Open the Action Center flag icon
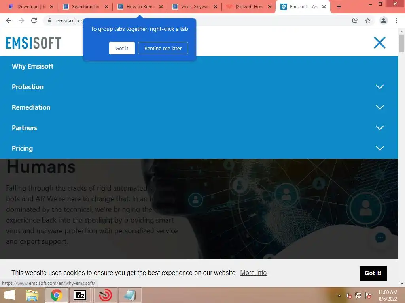 tap(368, 296)
